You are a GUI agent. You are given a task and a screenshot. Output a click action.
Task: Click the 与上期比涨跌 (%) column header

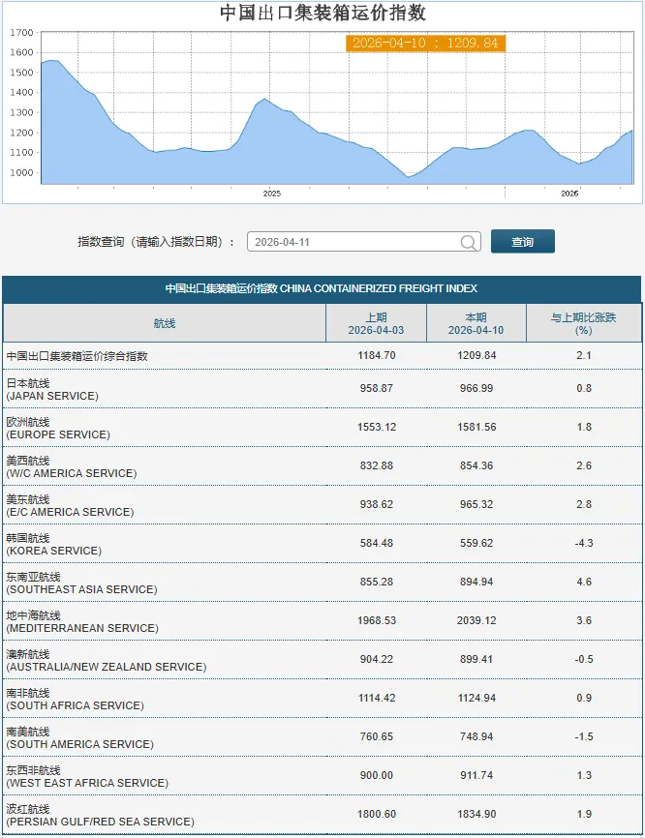(x=583, y=323)
